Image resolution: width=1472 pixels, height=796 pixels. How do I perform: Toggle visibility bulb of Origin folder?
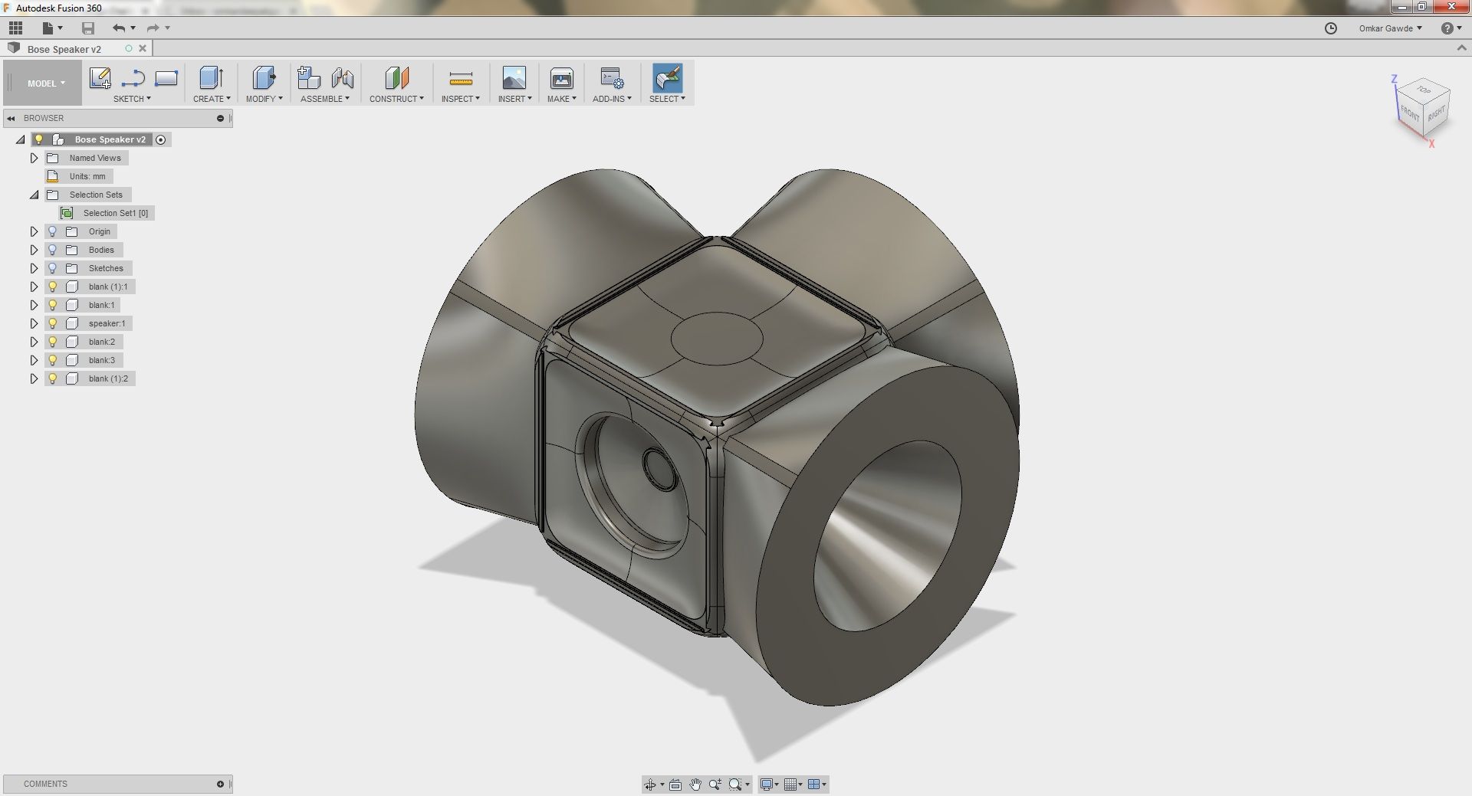(x=52, y=231)
